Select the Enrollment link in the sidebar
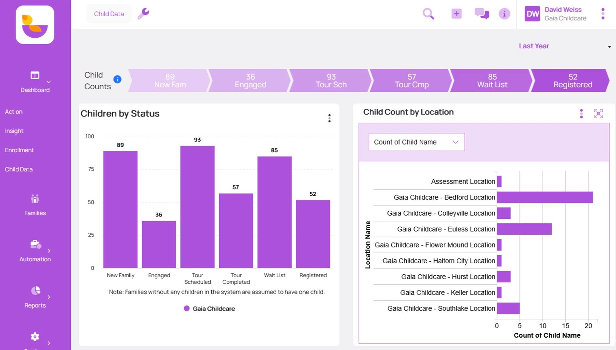The width and height of the screenshot is (616, 350). coord(19,150)
